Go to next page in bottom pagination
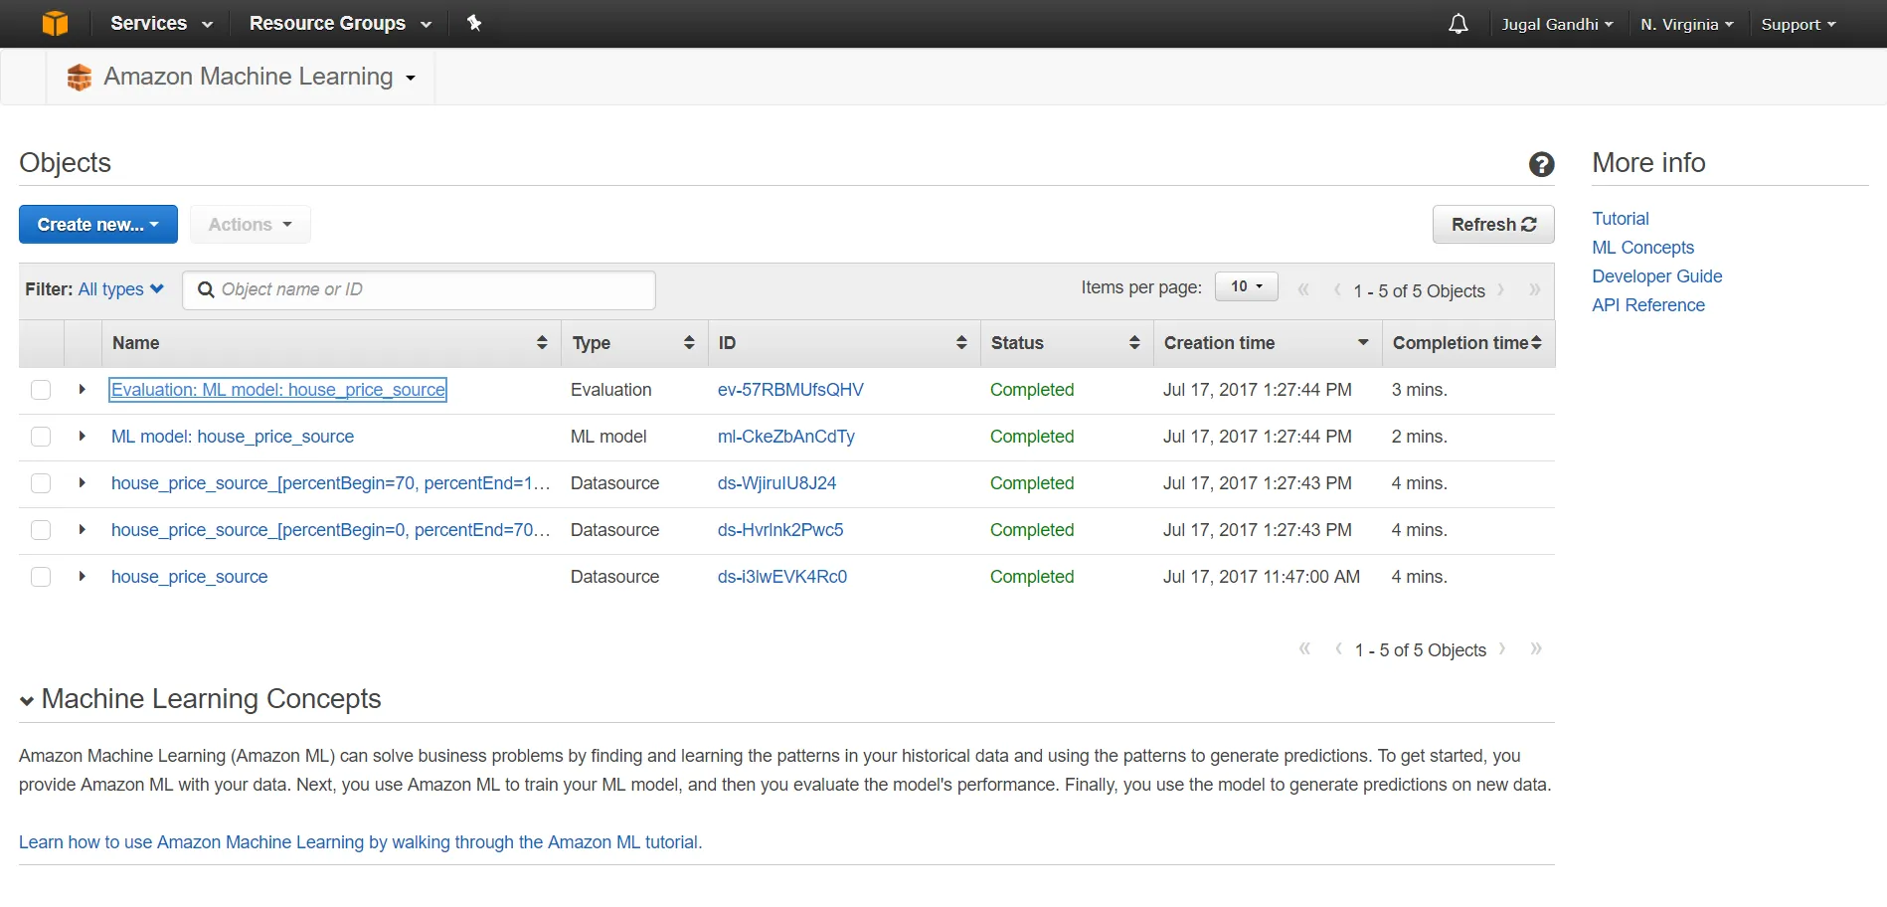The height and width of the screenshot is (907, 1887). pos(1502,648)
